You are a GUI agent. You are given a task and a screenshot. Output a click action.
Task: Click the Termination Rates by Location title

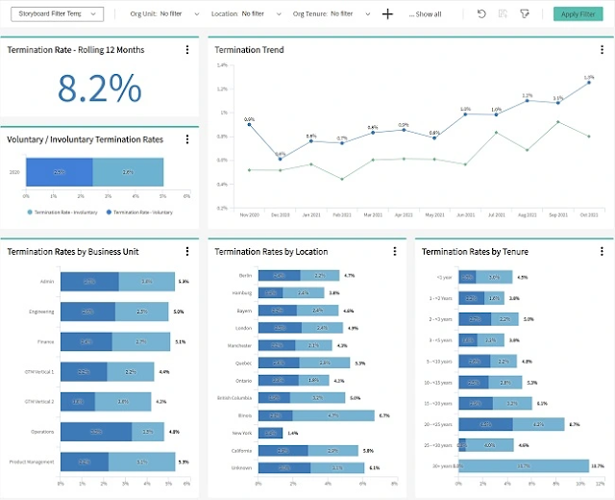[271, 252]
